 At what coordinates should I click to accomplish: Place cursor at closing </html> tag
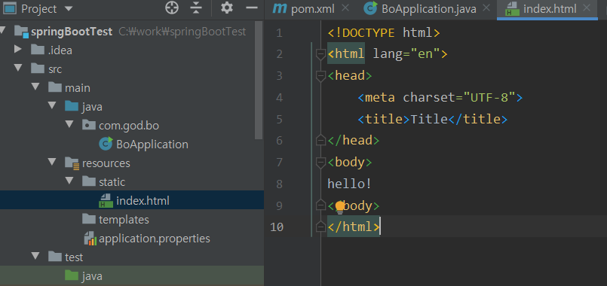[354, 227]
